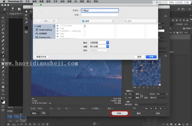Open the 文件 menu
This screenshot has width=192, height=126.
click(x=28, y=1)
